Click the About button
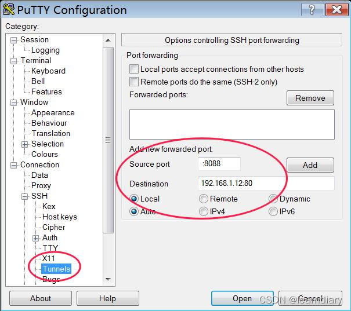Viewport: 351px width, 311px height. tap(41, 298)
